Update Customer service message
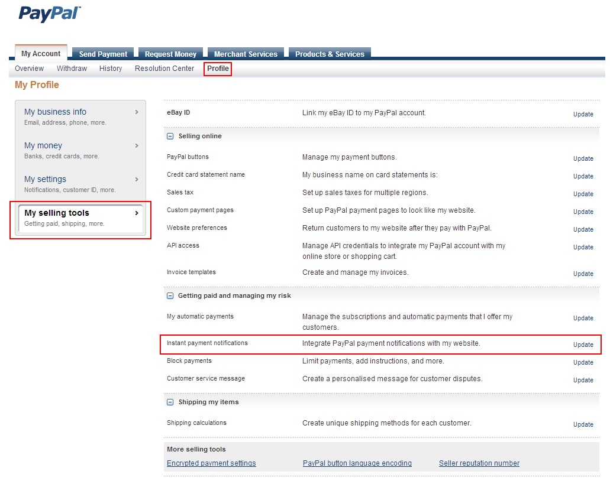 (583, 381)
